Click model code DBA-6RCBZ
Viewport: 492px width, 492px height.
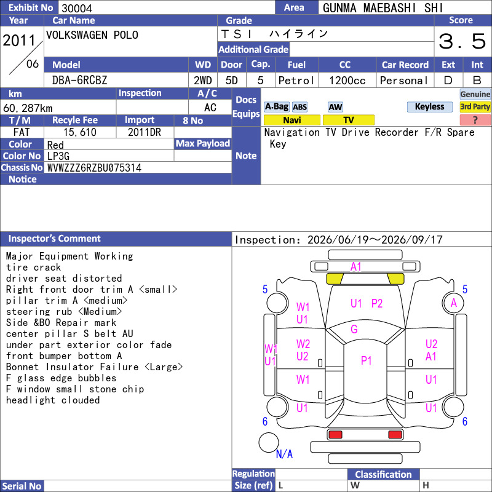click(x=80, y=81)
